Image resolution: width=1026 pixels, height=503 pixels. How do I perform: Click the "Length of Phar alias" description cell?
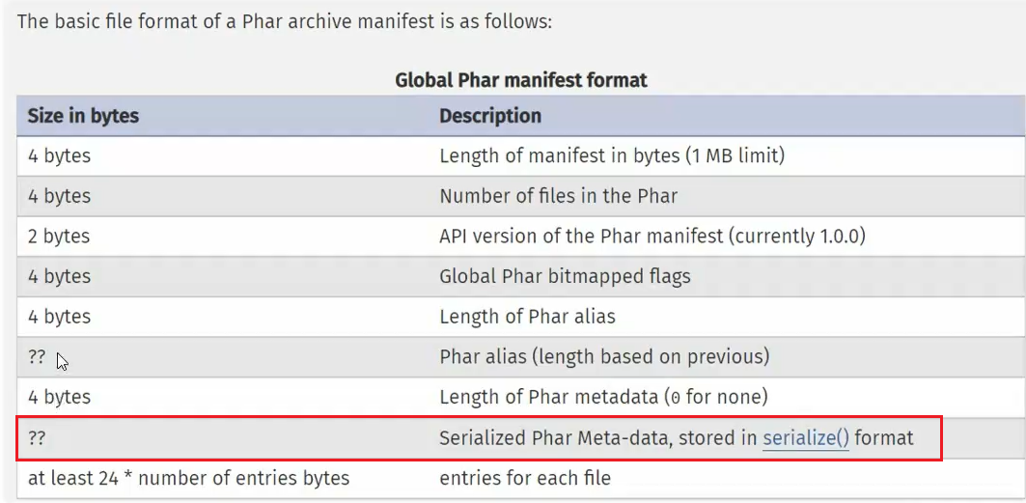coord(527,317)
